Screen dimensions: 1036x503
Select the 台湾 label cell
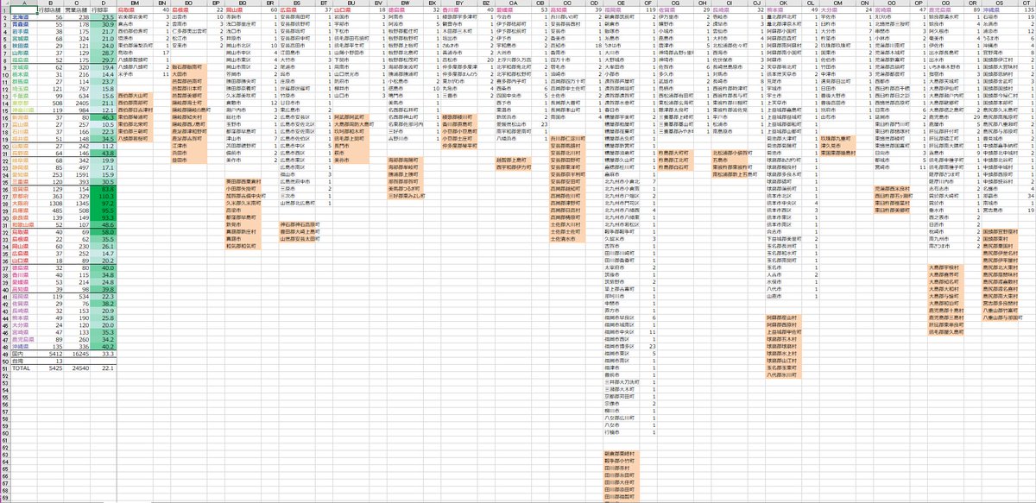[24, 361]
